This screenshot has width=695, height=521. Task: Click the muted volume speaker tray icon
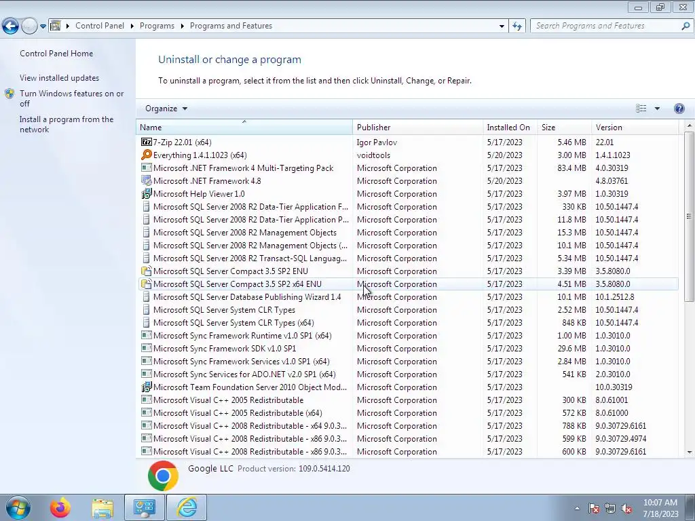click(626, 509)
